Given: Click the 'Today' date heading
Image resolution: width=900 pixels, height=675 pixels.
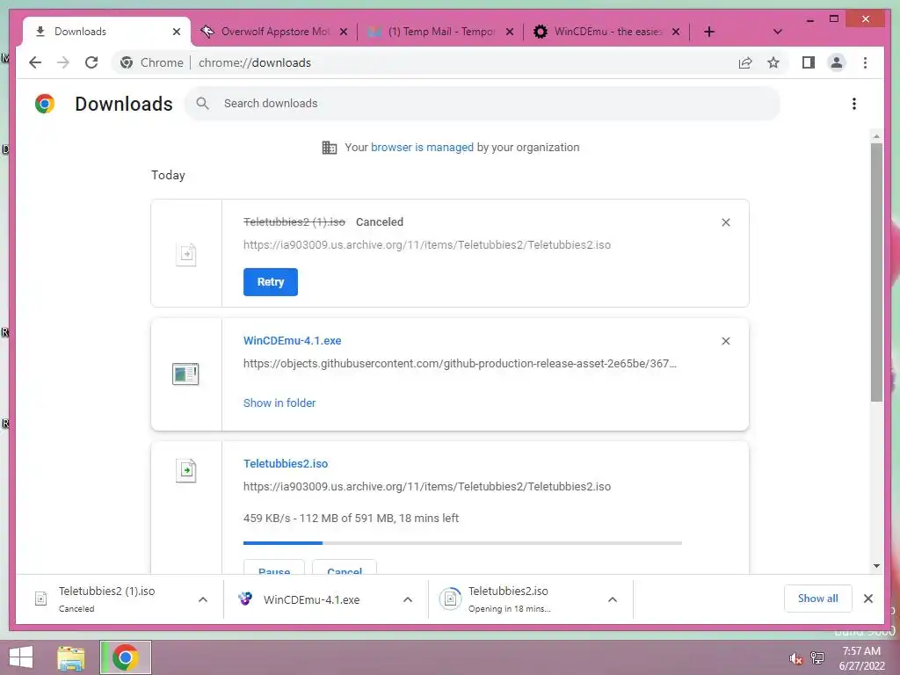Looking at the screenshot, I should (x=168, y=175).
